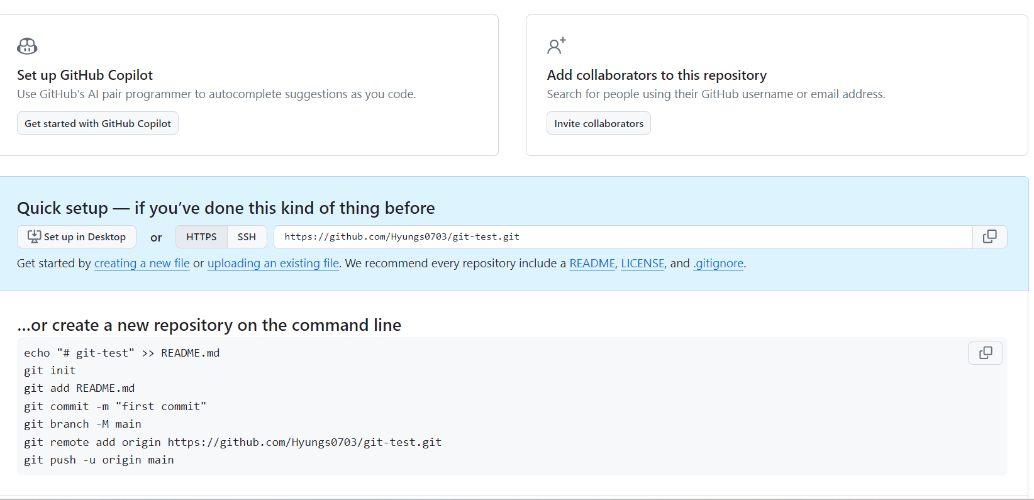The width and height of the screenshot is (1034, 500).
Task: Open the .gitignore link
Action: [x=718, y=264]
